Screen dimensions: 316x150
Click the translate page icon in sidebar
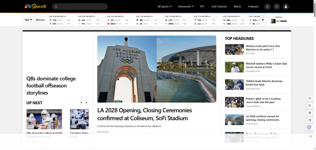(x=310, y=106)
